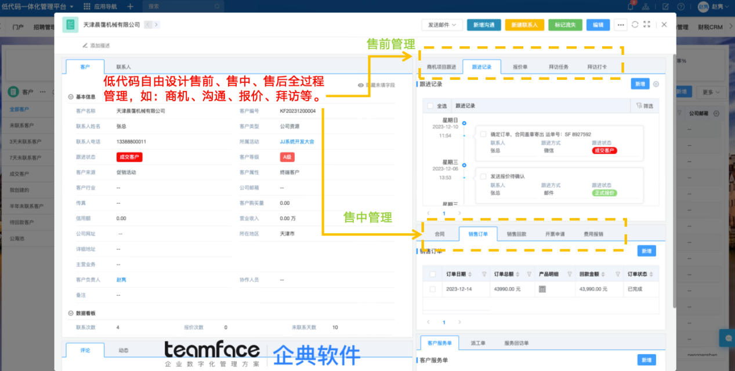Click the 筛选 filter icon in 跟进记录
This screenshot has width=735, height=371.
(649, 105)
